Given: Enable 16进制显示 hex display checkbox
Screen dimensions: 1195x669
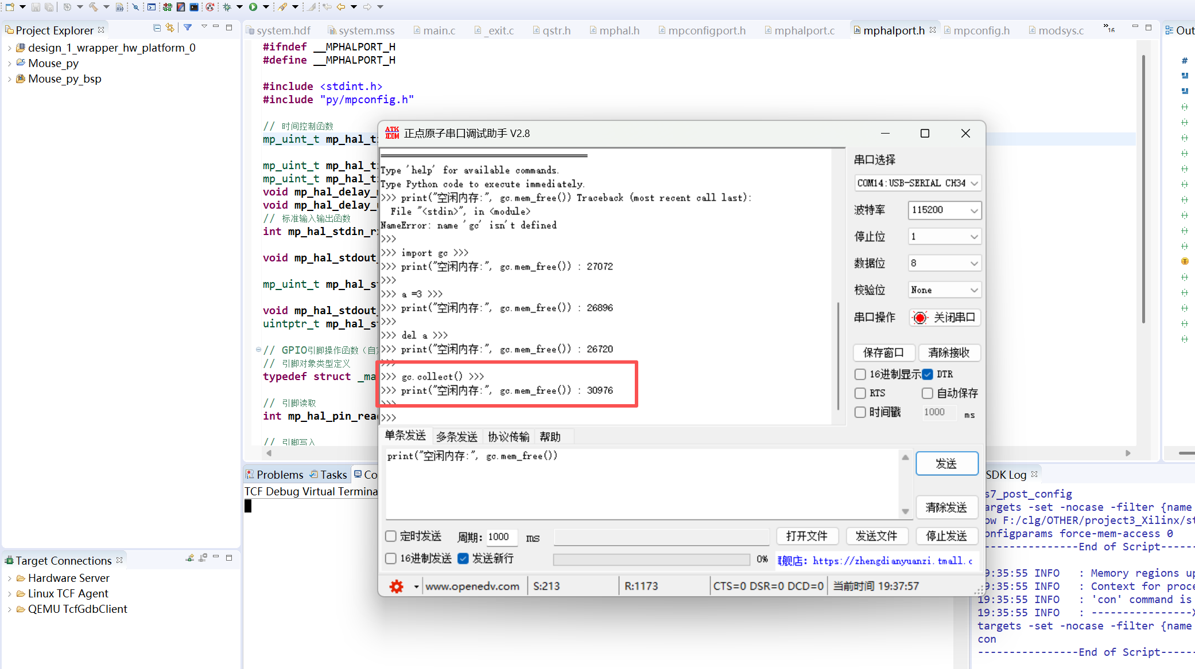Looking at the screenshot, I should pyautogui.click(x=860, y=374).
